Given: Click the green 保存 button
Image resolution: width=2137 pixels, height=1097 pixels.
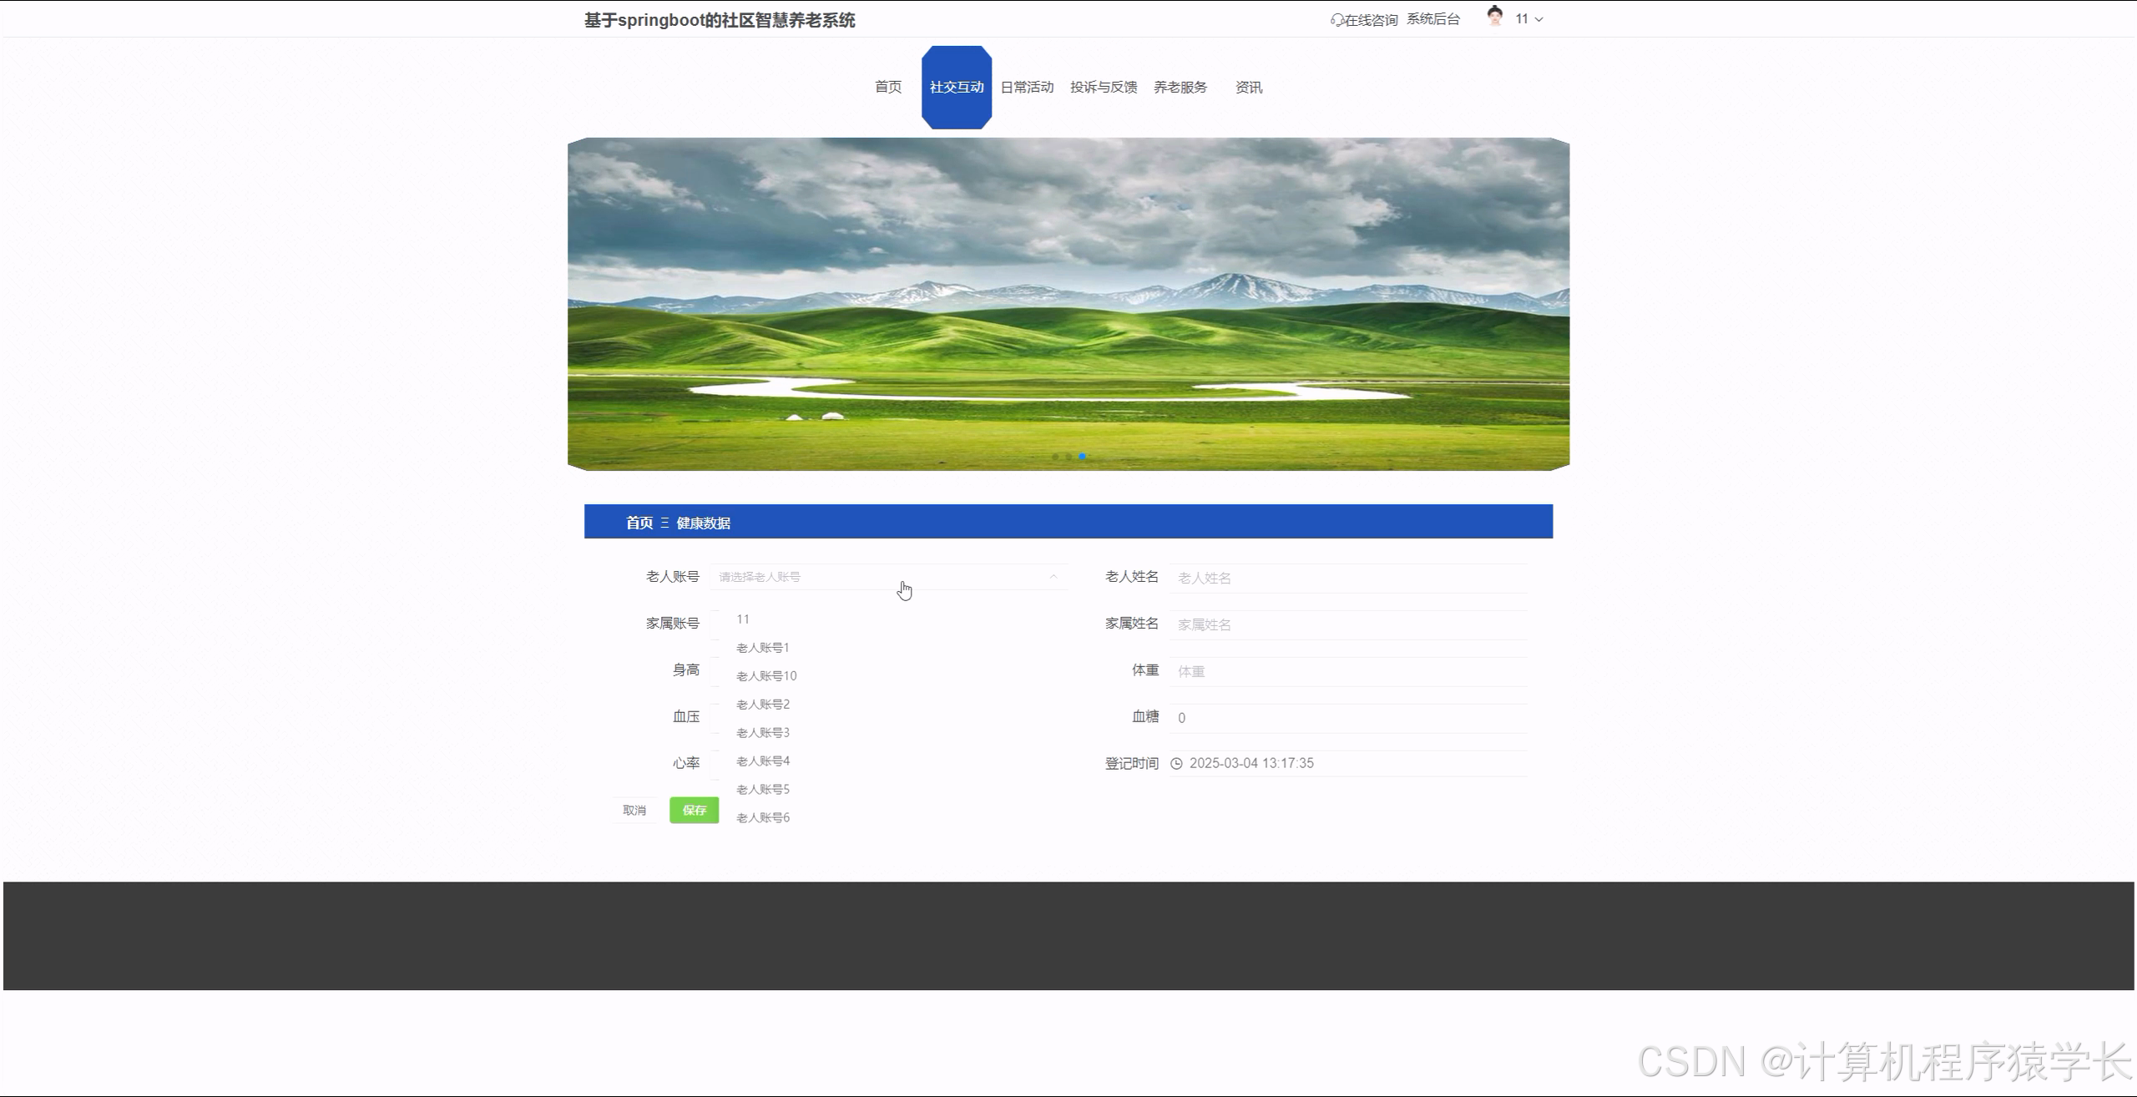Looking at the screenshot, I should pos(693,809).
